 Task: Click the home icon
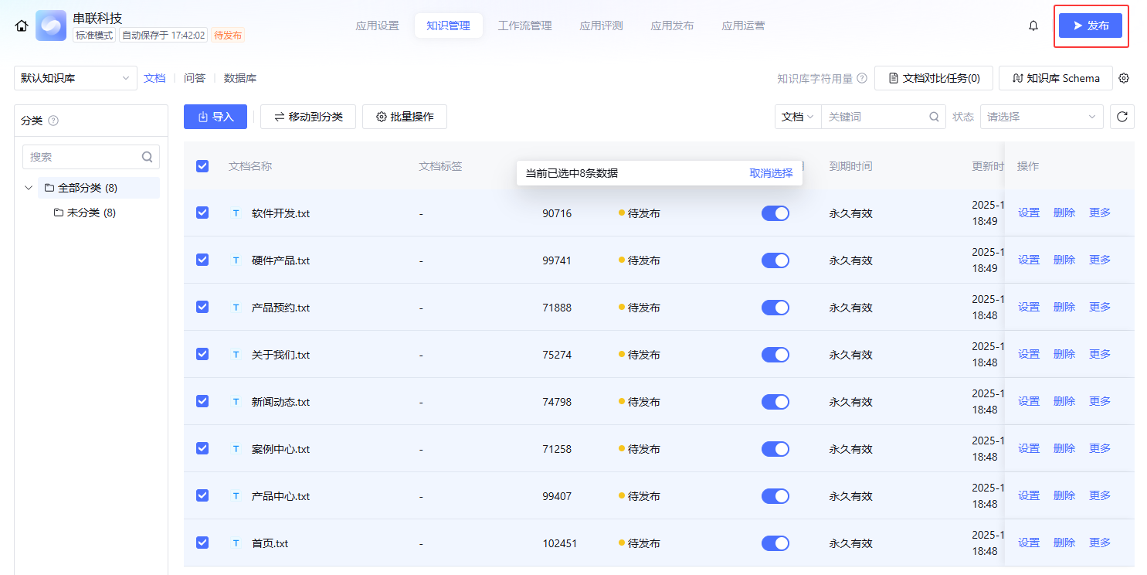[21, 26]
